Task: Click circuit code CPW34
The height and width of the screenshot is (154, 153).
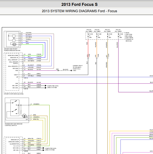Action: click(39, 57)
